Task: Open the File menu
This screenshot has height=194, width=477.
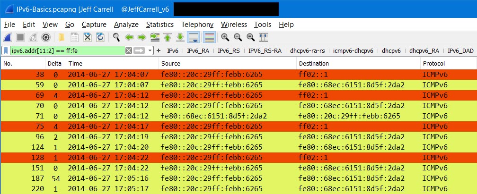Action: tap(9, 25)
